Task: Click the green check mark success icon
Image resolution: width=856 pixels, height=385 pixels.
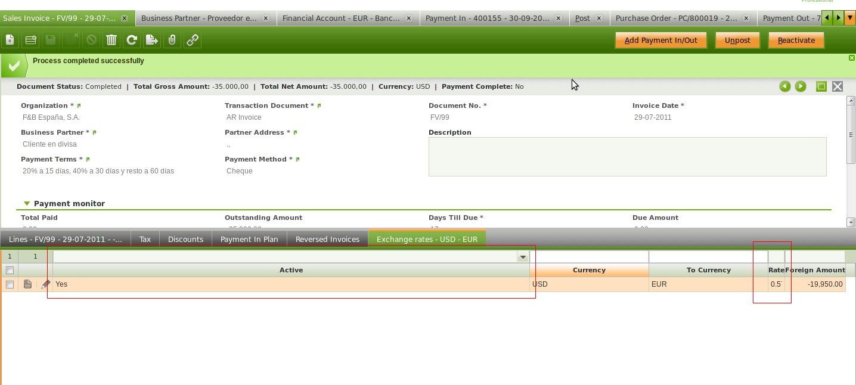Action: [14, 66]
